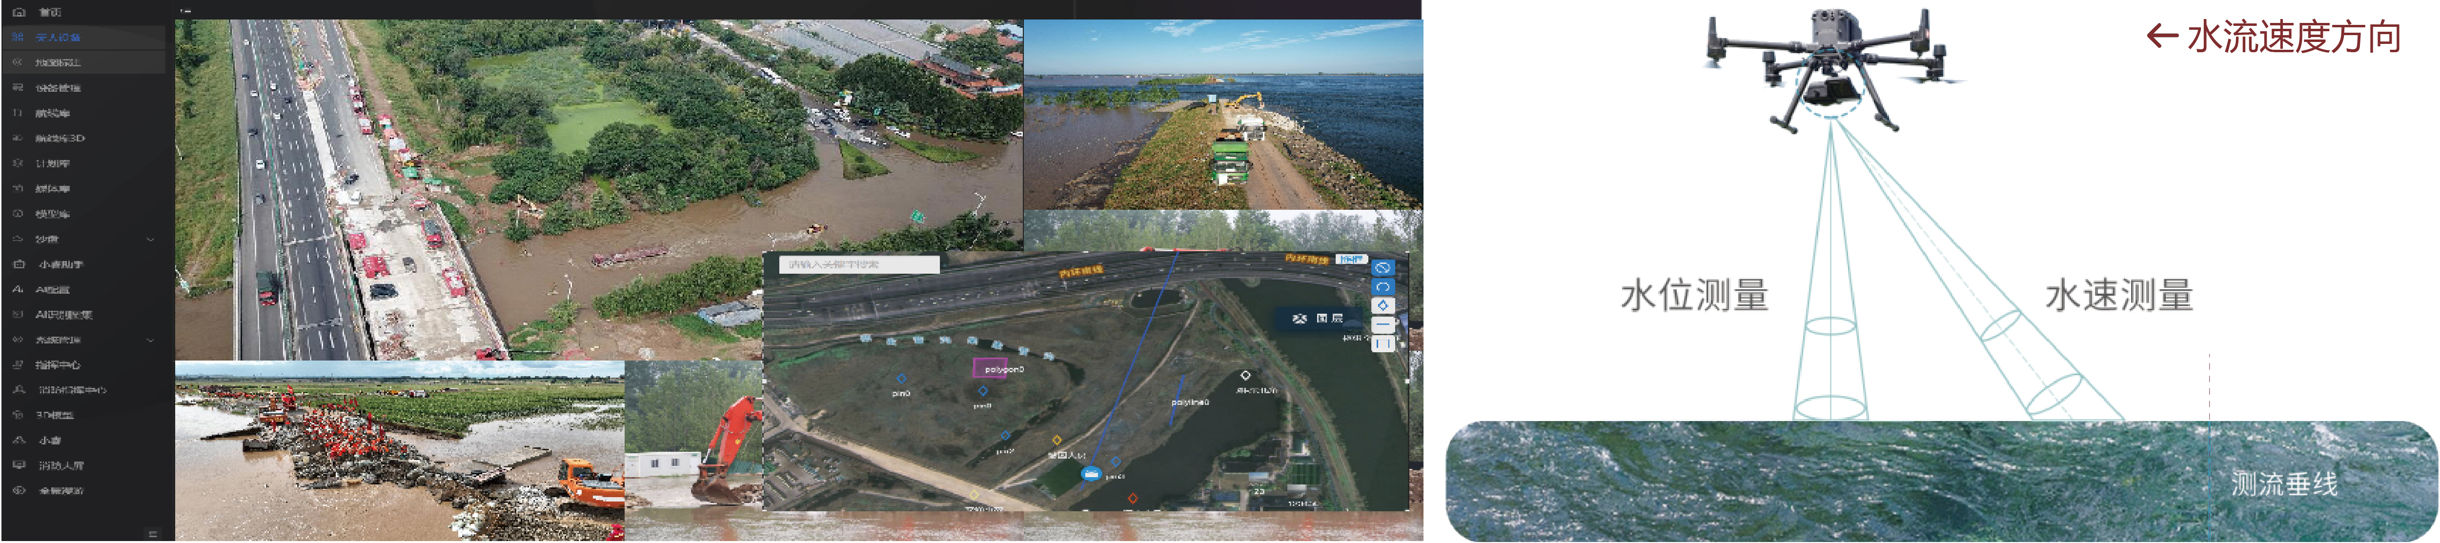Open the 媒体库 menu item
The width and height of the screenshot is (2440, 543).
[52, 189]
